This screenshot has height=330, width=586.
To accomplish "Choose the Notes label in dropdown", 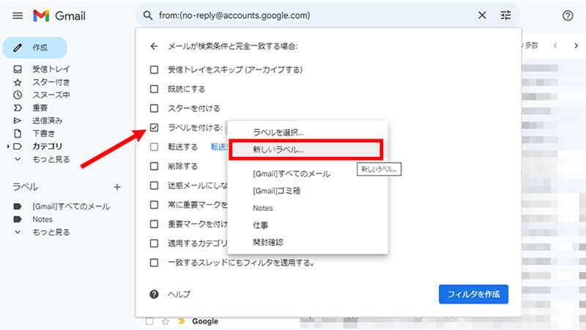I will (262, 208).
